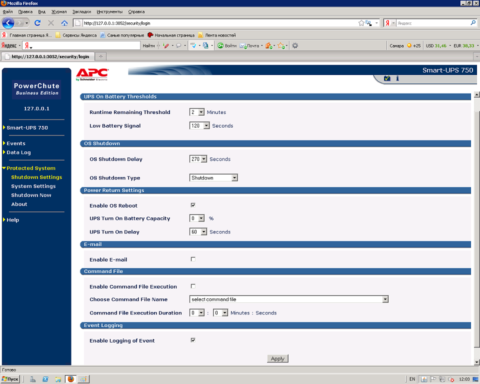480x384 pixels.
Task: Open Low Battery Signal seconds dropdown
Action: pos(199,125)
